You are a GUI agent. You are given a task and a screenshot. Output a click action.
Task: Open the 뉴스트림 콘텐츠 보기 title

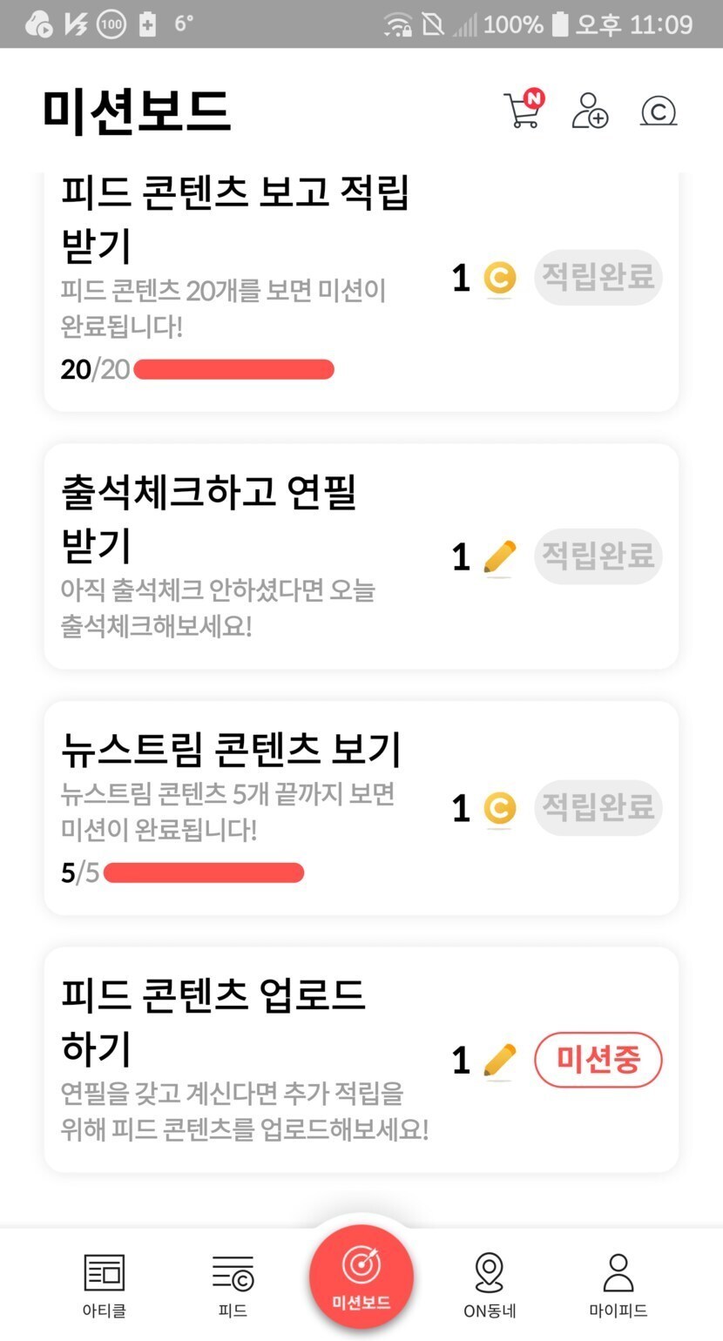click(231, 749)
